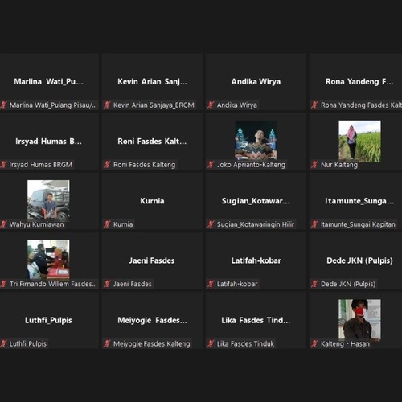402x402 pixels.
Task: Click muted mic icon beside Kevin Arian Sanjaya_BRGM
Action: tap(107, 105)
